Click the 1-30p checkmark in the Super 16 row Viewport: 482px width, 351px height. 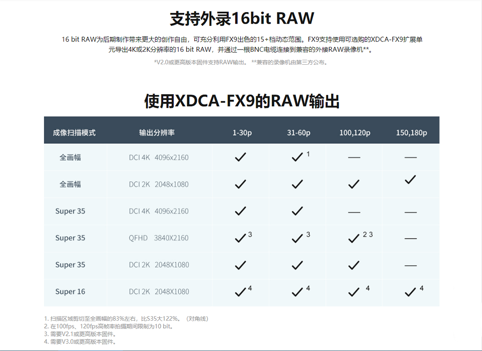coord(241,292)
